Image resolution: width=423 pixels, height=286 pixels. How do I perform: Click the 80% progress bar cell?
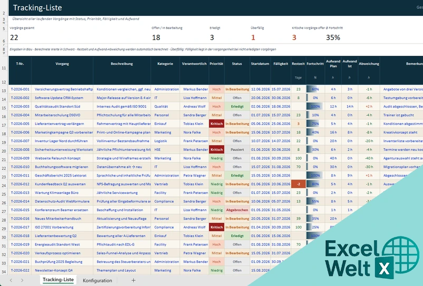coord(315,184)
